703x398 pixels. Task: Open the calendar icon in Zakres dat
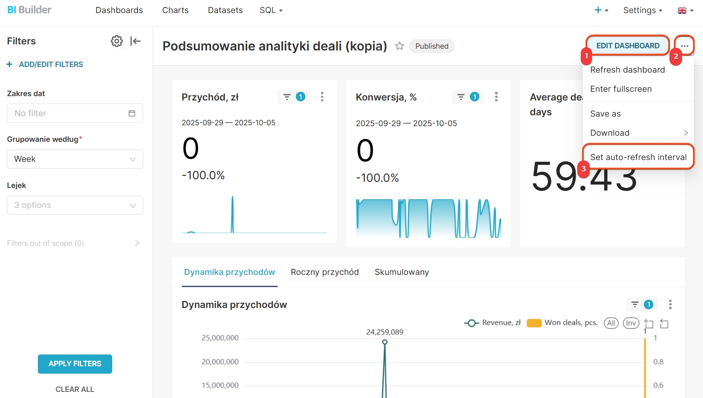[x=132, y=113]
